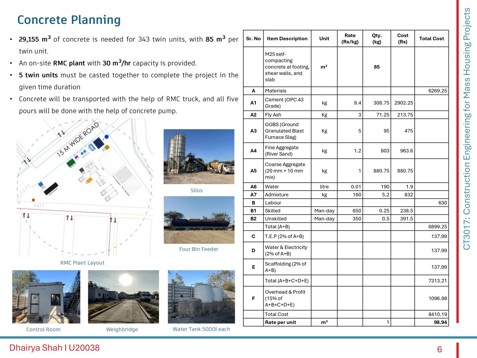
Task: Click the 15 M WIDE ROAD label
Action: (78, 139)
